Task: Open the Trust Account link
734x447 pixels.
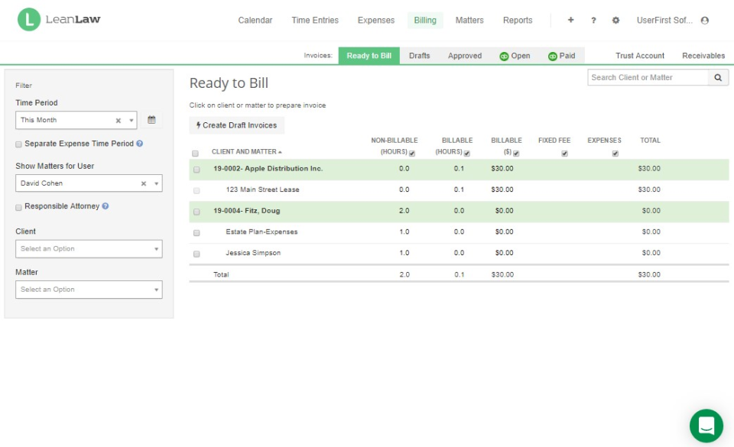Action: 640,56
